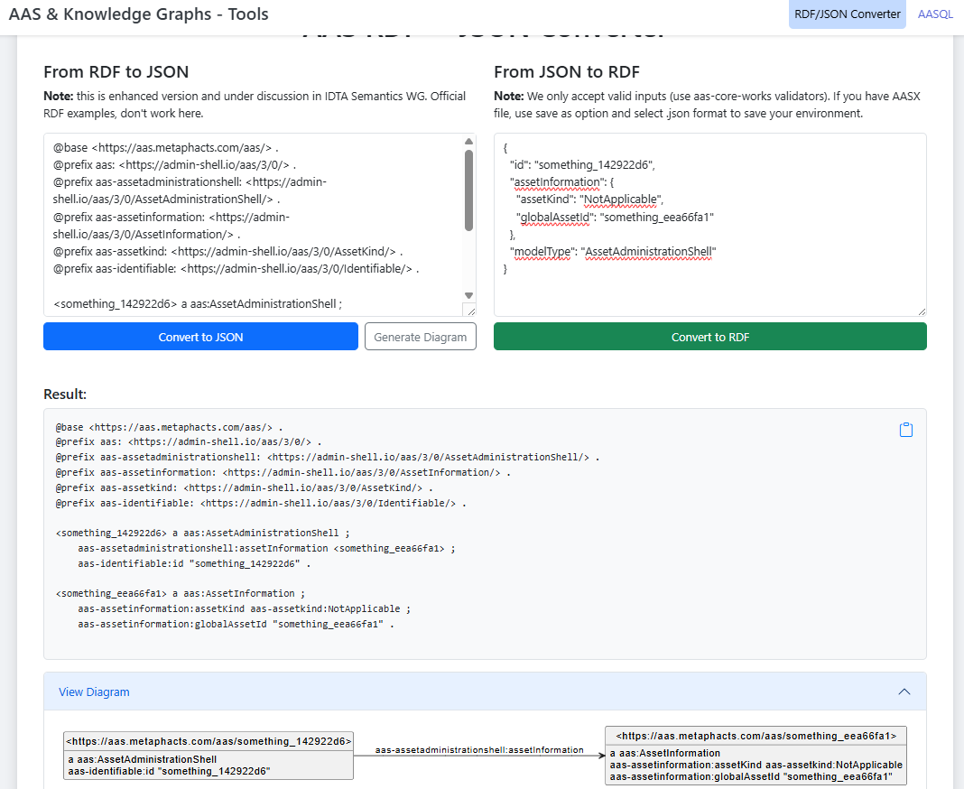Click the RDF input scrollbar thumb
The height and width of the screenshot is (789, 964).
tap(468, 190)
